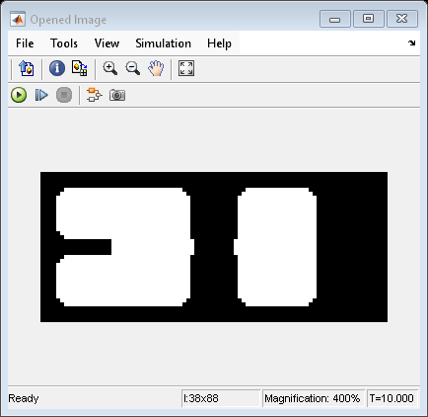The height and width of the screenshot is (417, 428).
Task: Open the File menu
Action: [x=25, y=43]
